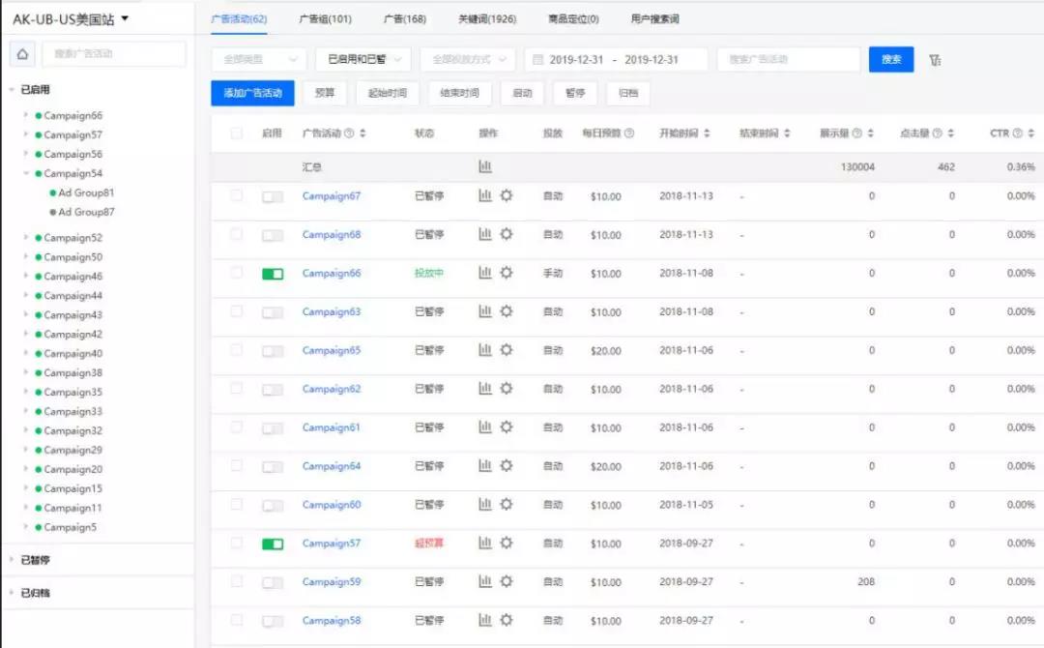The height and width of the screenshot is (648, 1044).
Task: Open settings gear for Campaign58
Action: (x=507, y=621)
